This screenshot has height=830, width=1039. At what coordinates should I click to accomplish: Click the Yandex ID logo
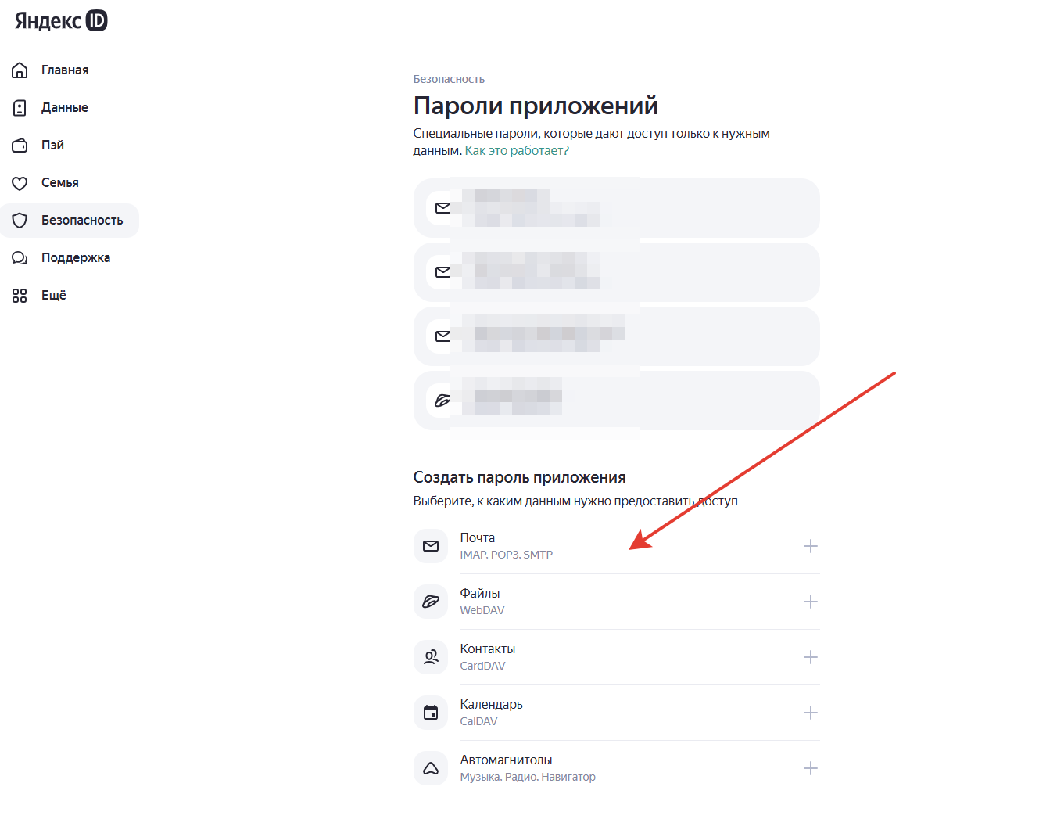click(x=61, y=21)
